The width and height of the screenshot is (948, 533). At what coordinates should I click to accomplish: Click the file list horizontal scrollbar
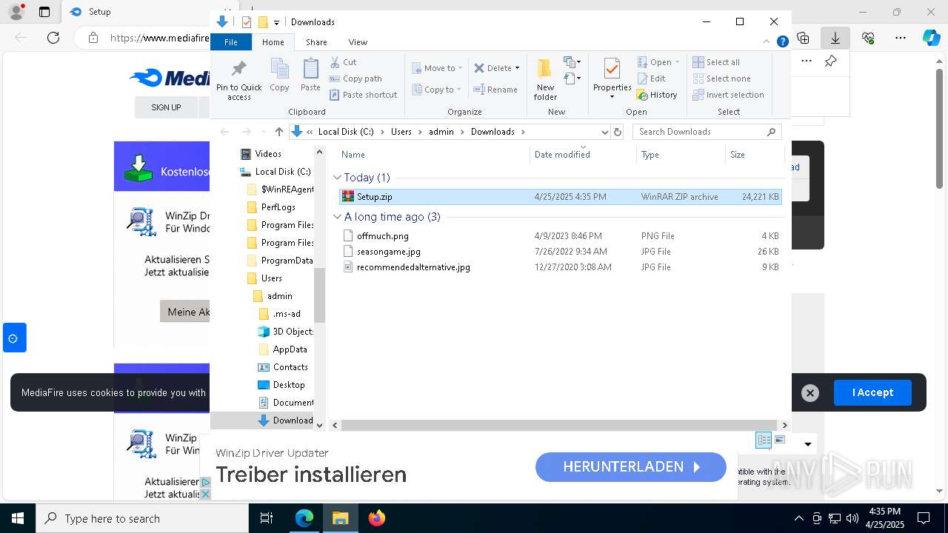point(561,425)
